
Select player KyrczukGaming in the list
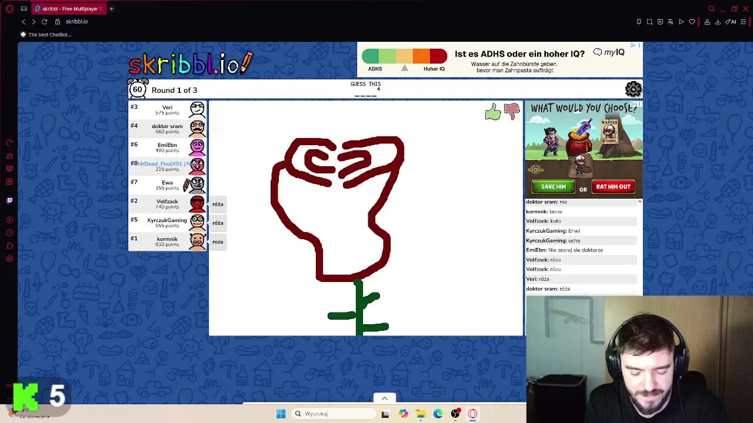coord(168,223)
